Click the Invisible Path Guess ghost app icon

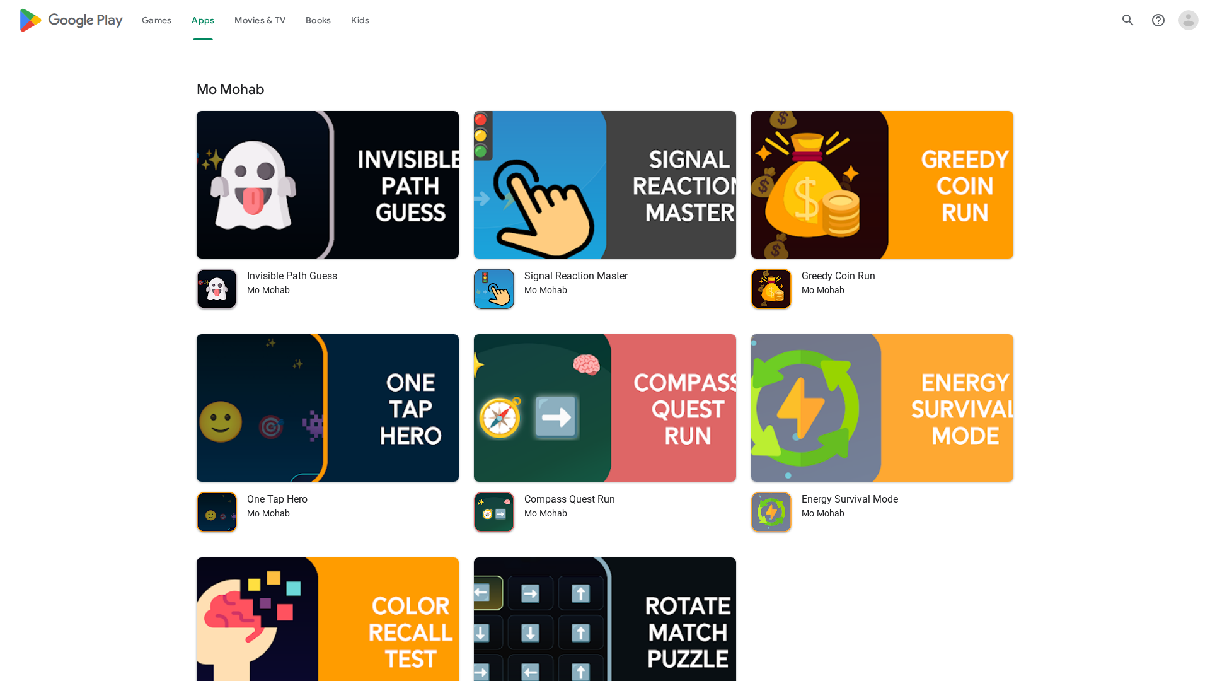(217, 289)
